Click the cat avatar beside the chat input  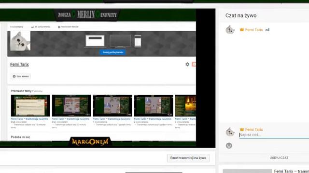tap(230, 132)
